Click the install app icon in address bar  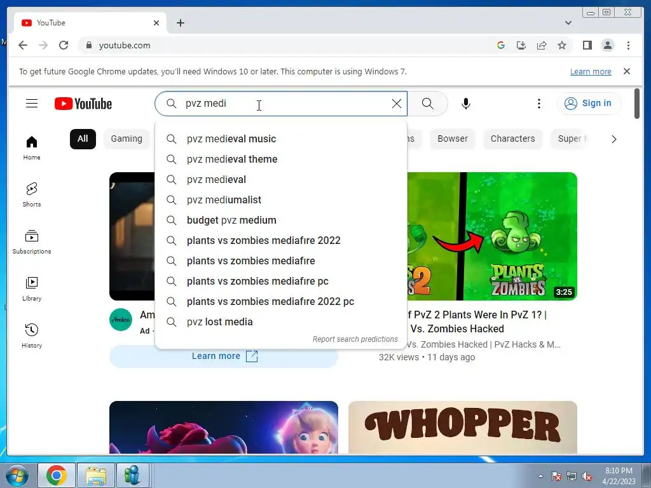click(x=521, y=45)
